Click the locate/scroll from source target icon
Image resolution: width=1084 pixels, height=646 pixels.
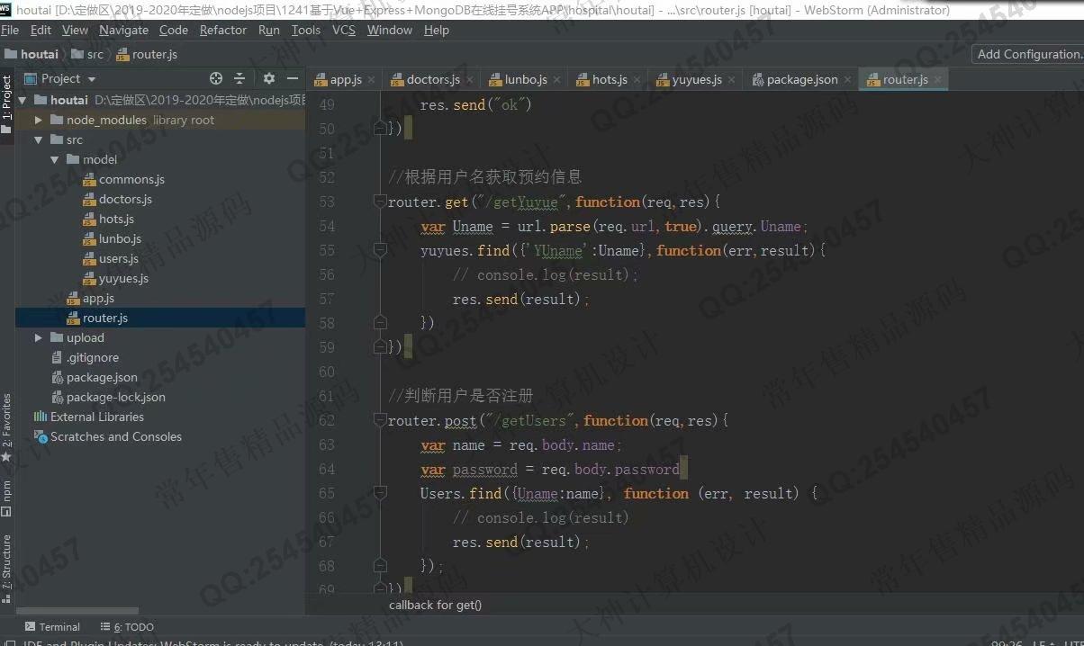coord(216,78)
